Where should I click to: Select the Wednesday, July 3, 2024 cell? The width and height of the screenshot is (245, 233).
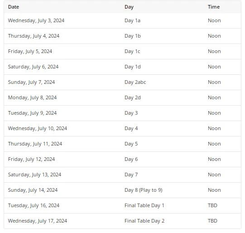36,20
